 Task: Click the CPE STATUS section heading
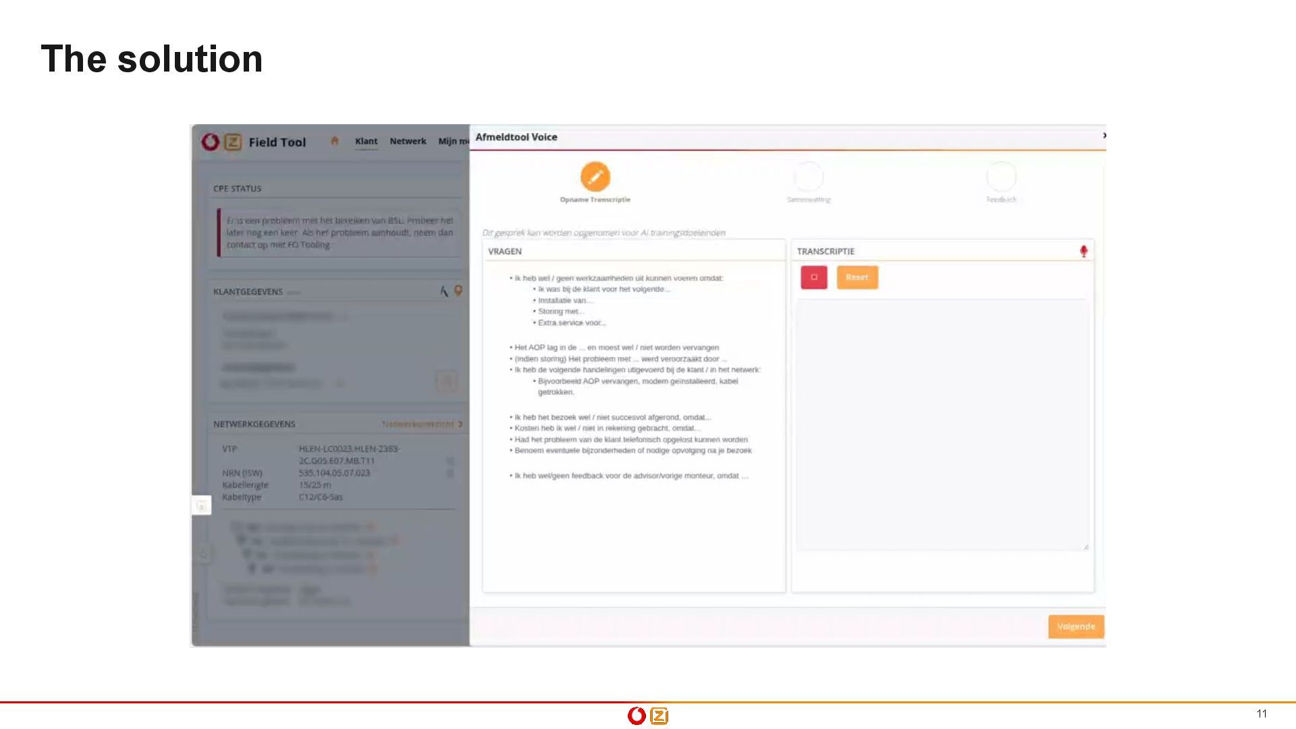point(237,188)
